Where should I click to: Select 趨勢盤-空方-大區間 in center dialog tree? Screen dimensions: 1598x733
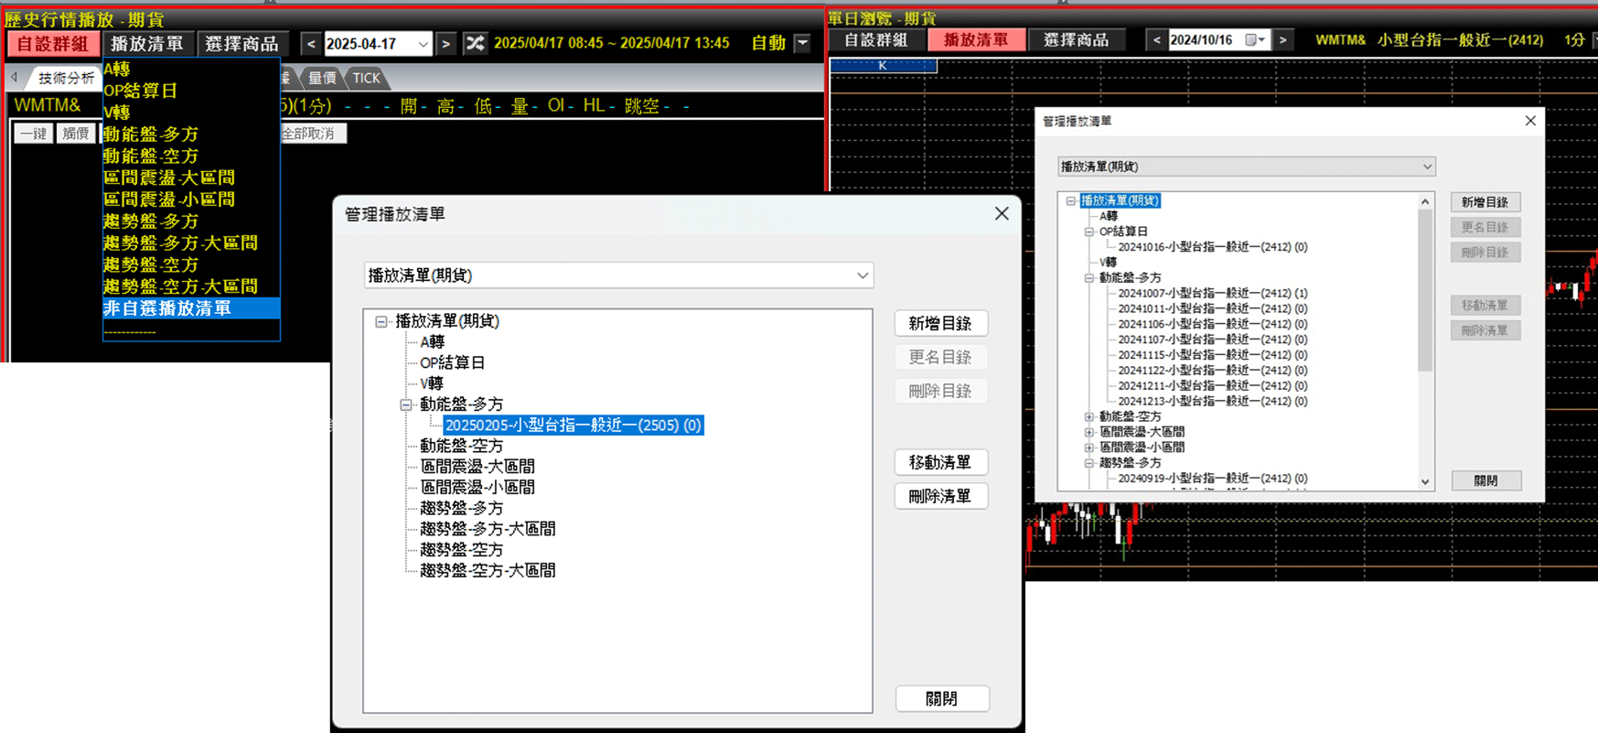pyautogui.click(x=487, y=570)
